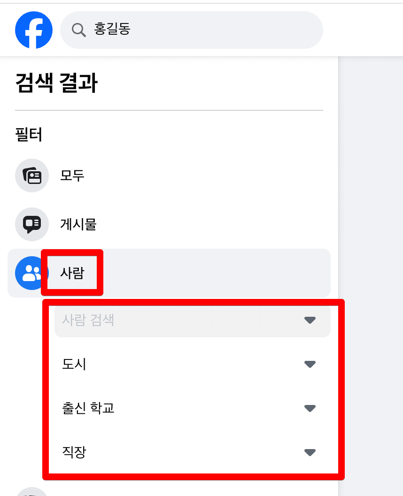
Task: Click the 직장 chevron arrow
Action: point(310,452)
